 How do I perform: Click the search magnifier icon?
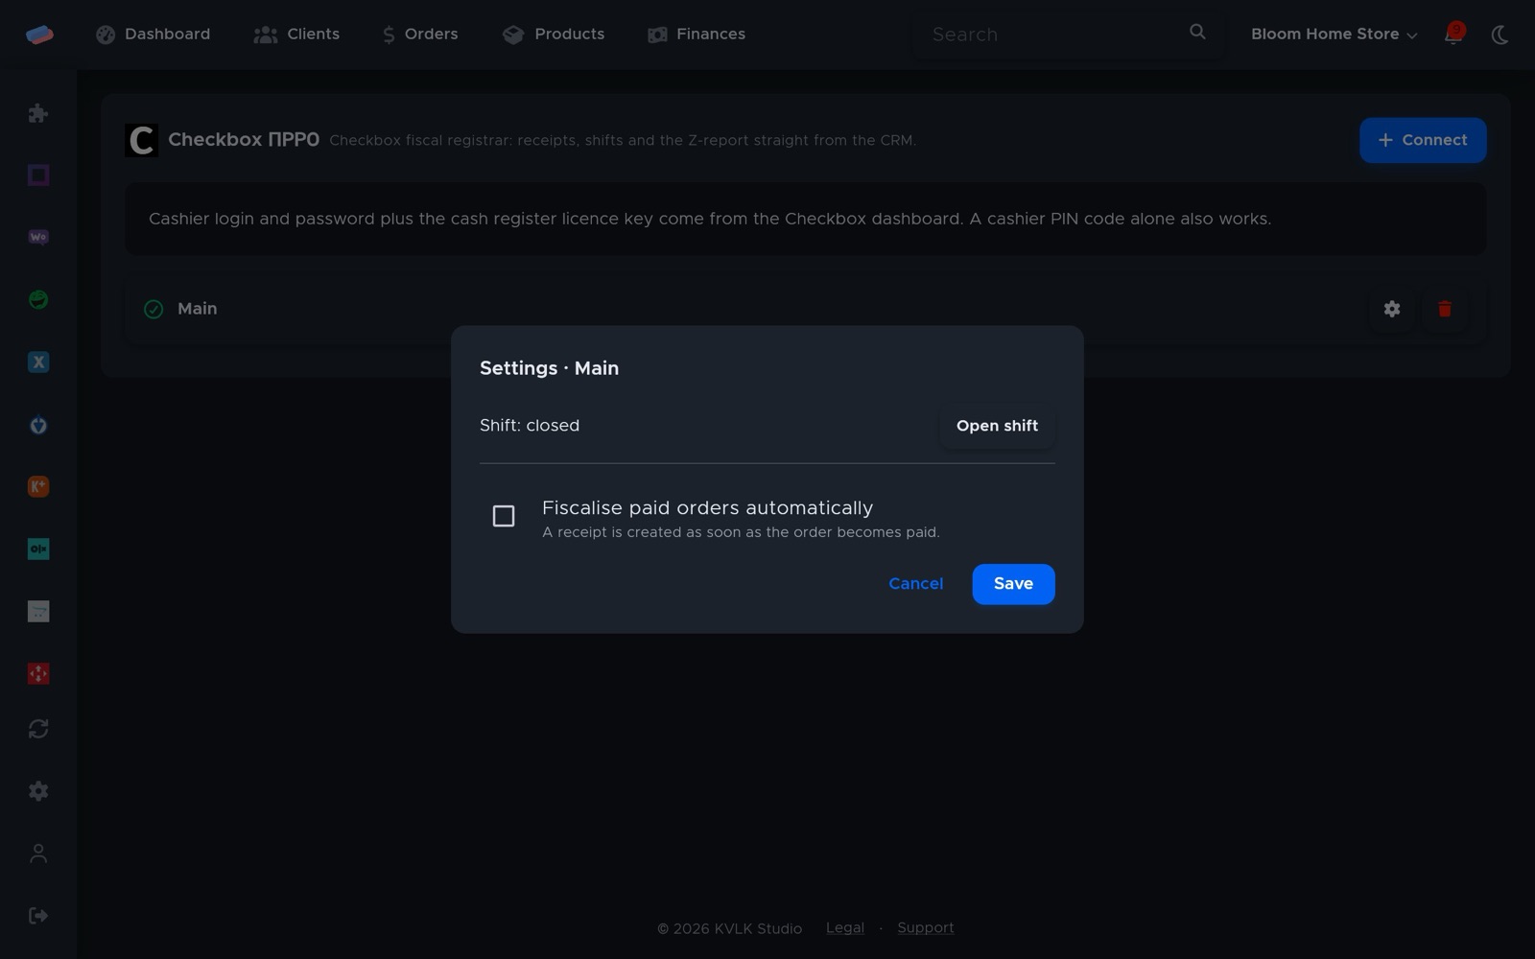point(1197,32)
